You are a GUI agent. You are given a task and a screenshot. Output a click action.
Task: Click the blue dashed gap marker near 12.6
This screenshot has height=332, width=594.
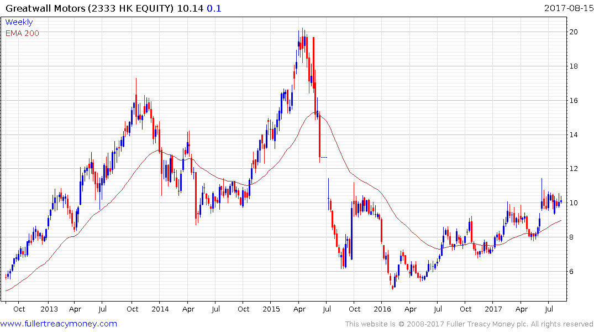point(324,157)
